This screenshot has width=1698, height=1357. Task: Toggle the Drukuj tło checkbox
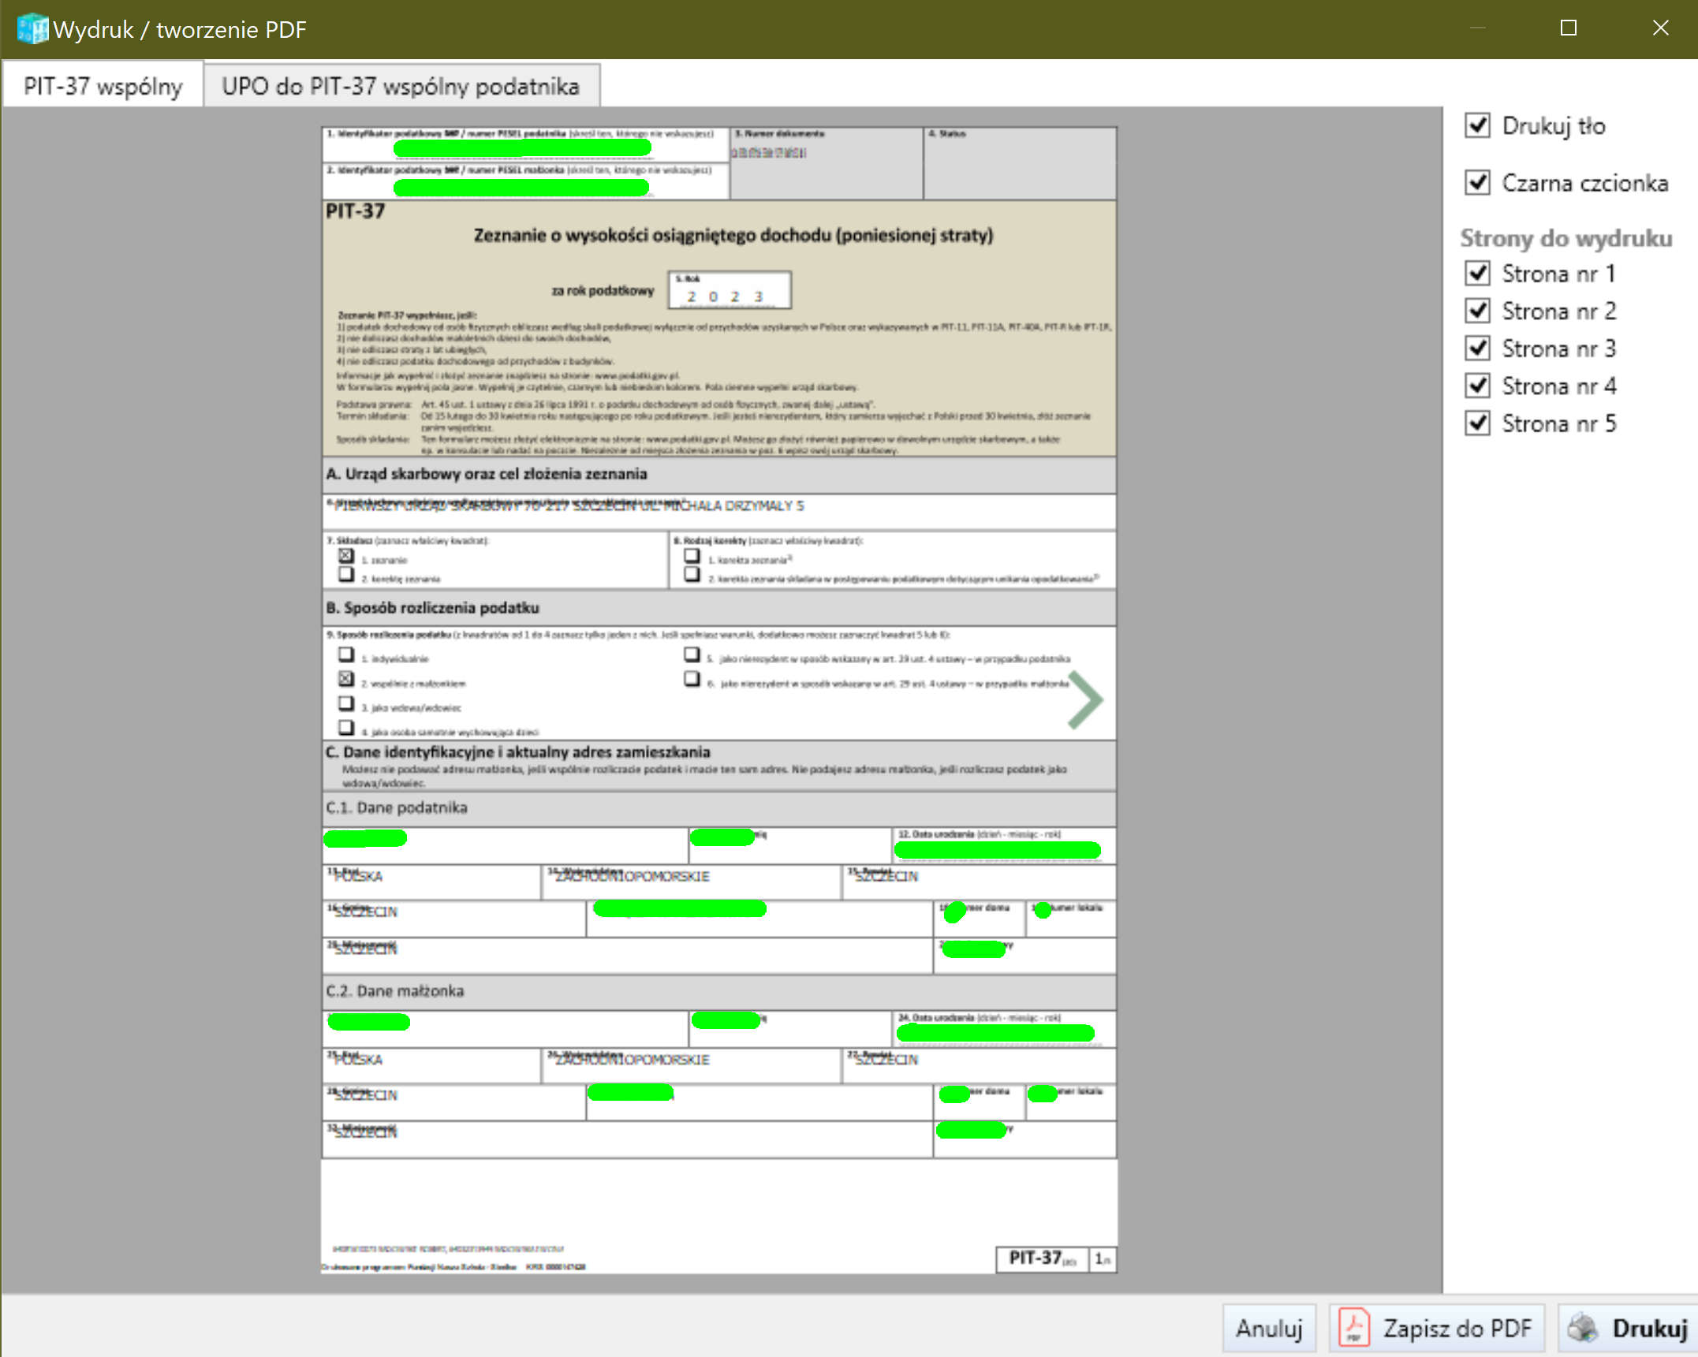1477,125
